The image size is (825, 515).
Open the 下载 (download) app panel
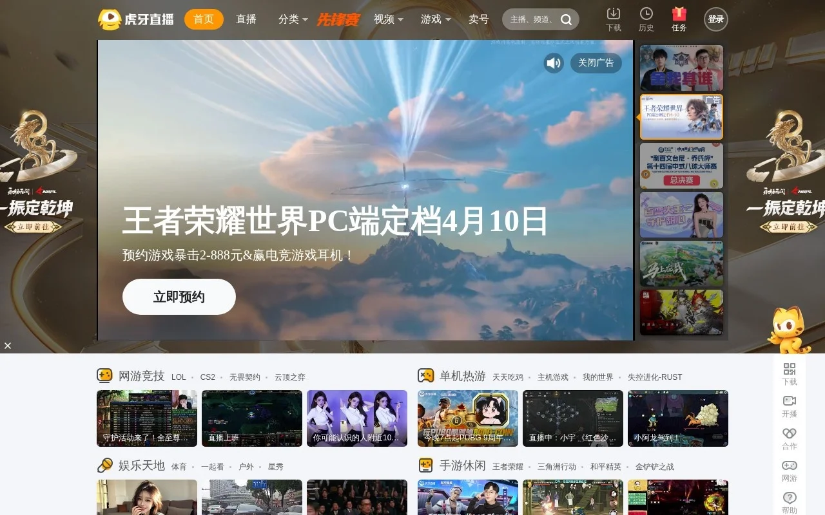pos(613,19)
